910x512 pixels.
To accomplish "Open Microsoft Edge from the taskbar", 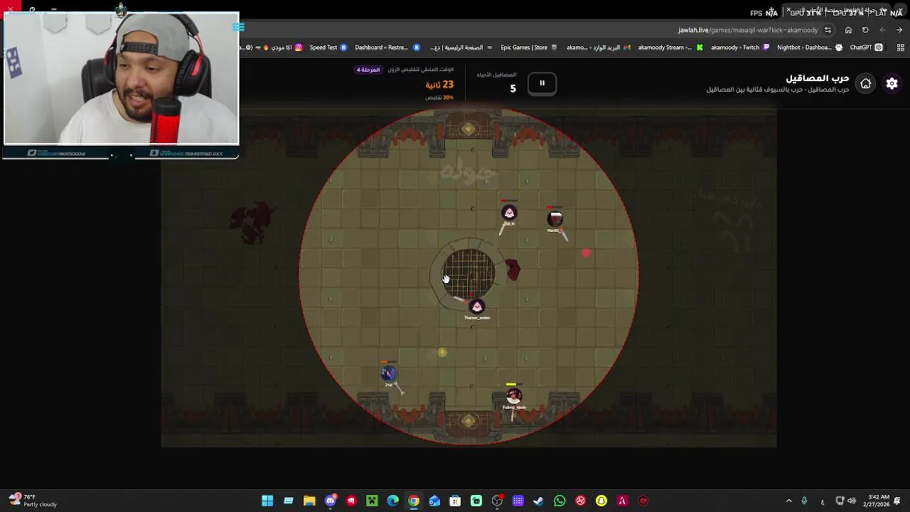I will [392, 501].
